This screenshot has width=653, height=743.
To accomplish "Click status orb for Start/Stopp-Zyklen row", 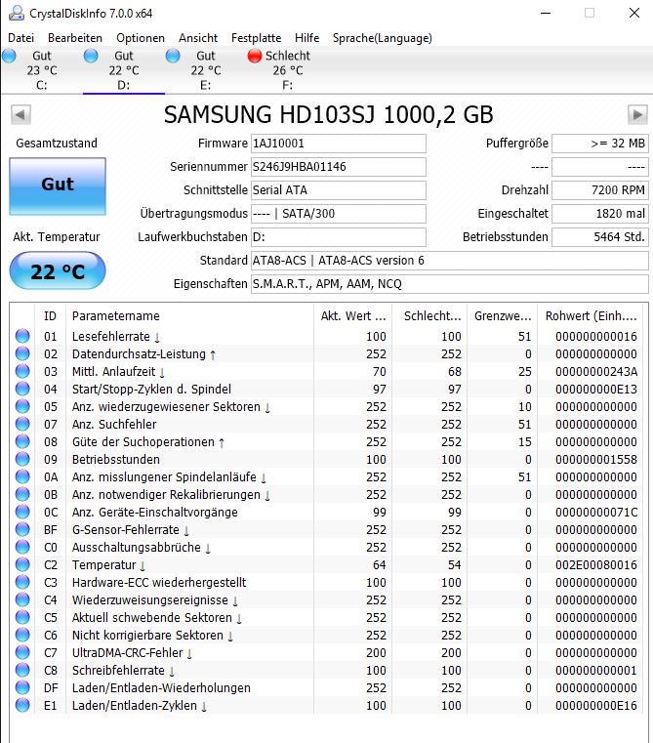I will point(22,389).
